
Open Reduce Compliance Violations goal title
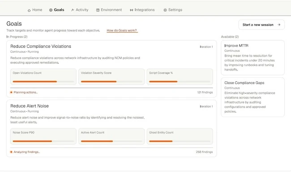click(41, 46)
